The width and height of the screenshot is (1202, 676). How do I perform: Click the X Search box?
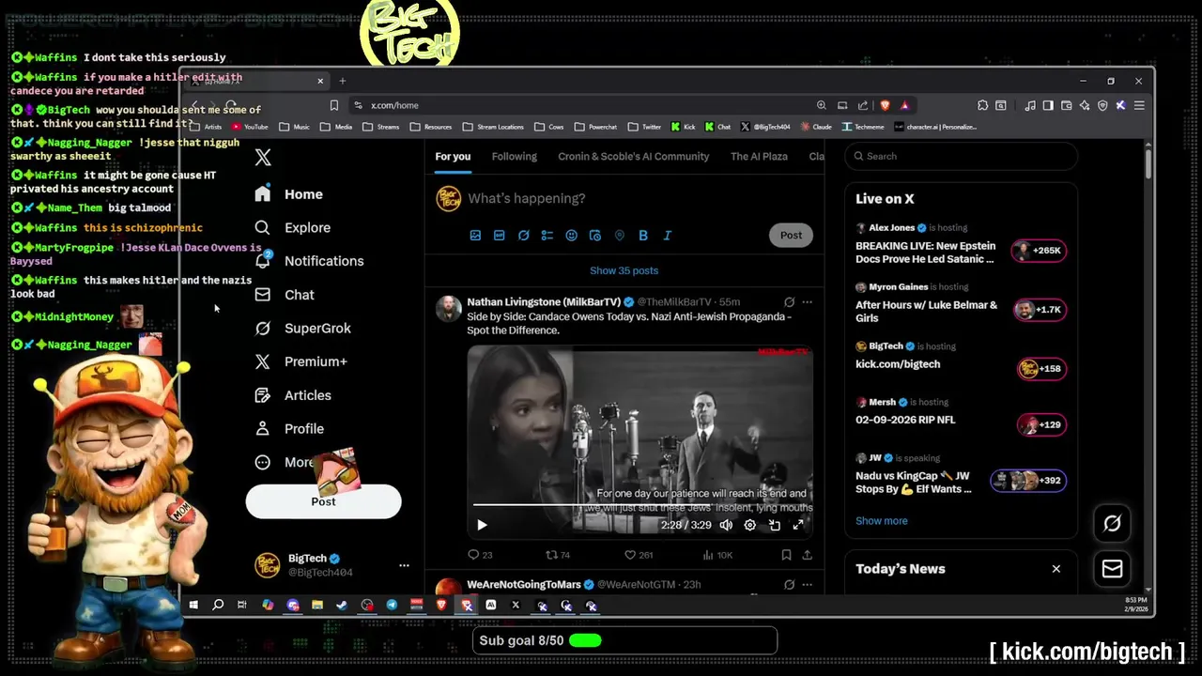[x=961, y=156]
